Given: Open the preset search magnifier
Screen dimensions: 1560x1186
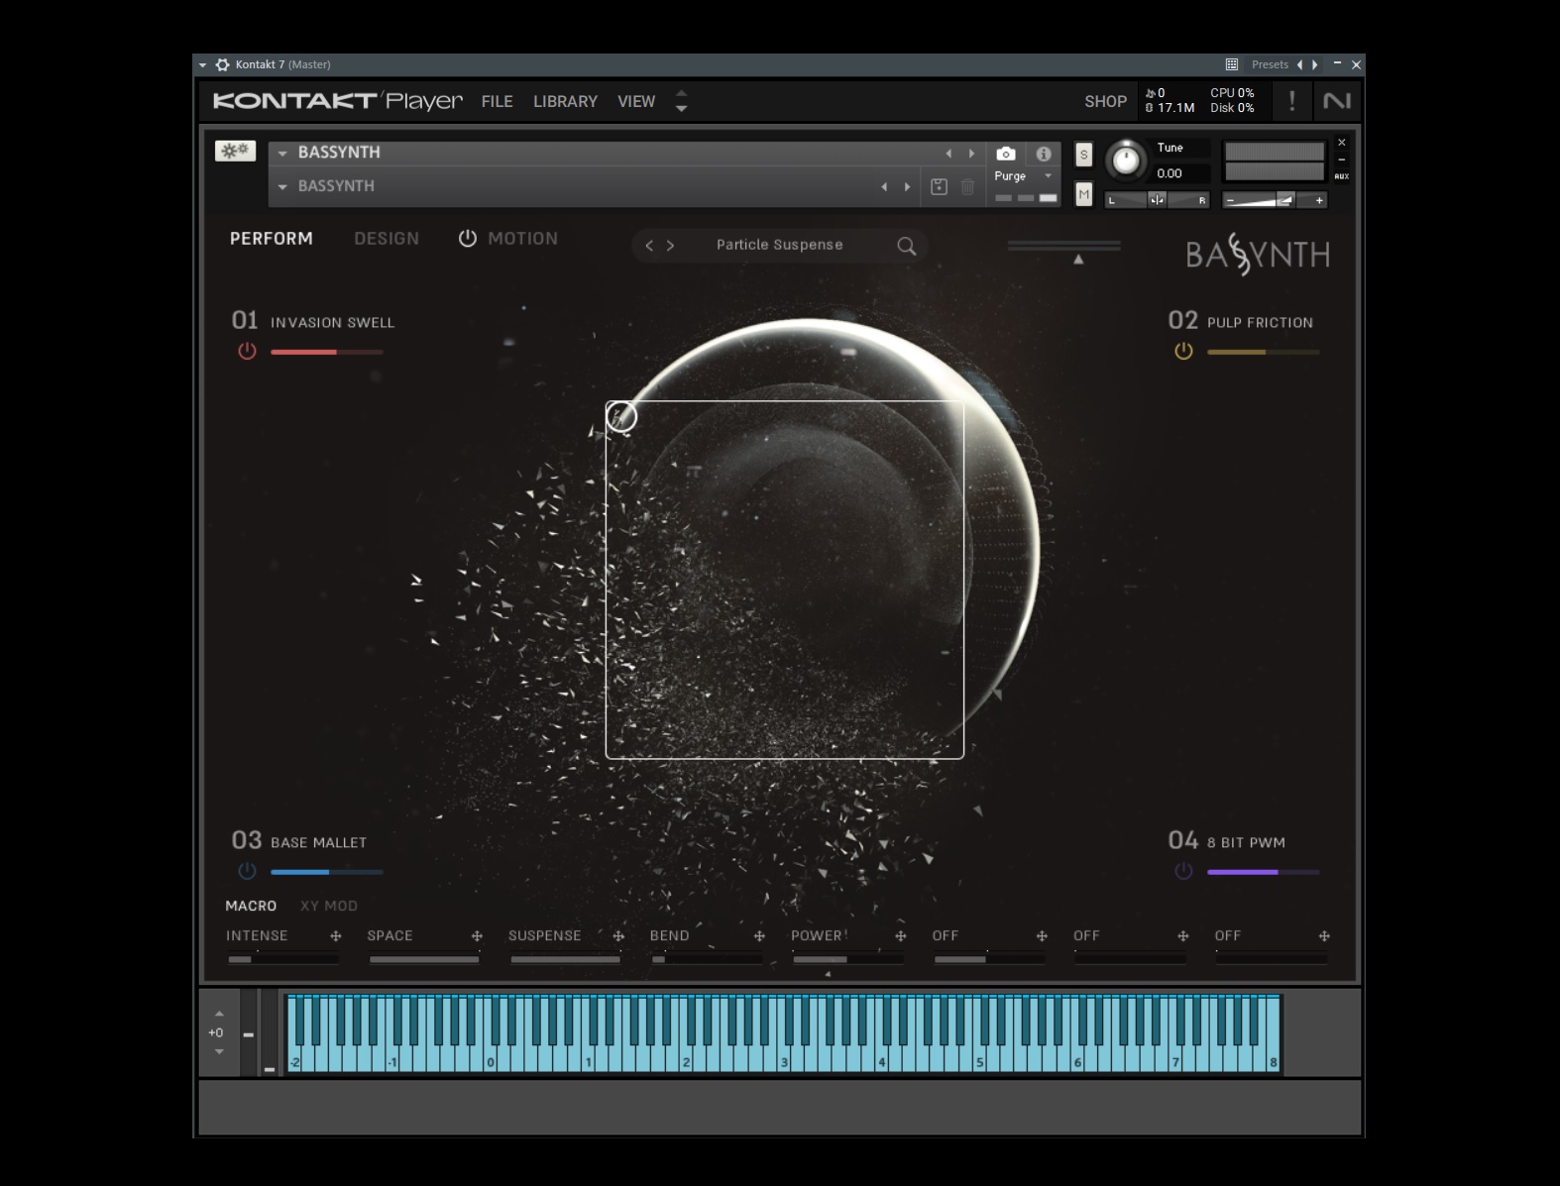Looking at the screenshot, I should tap(906, 246).
